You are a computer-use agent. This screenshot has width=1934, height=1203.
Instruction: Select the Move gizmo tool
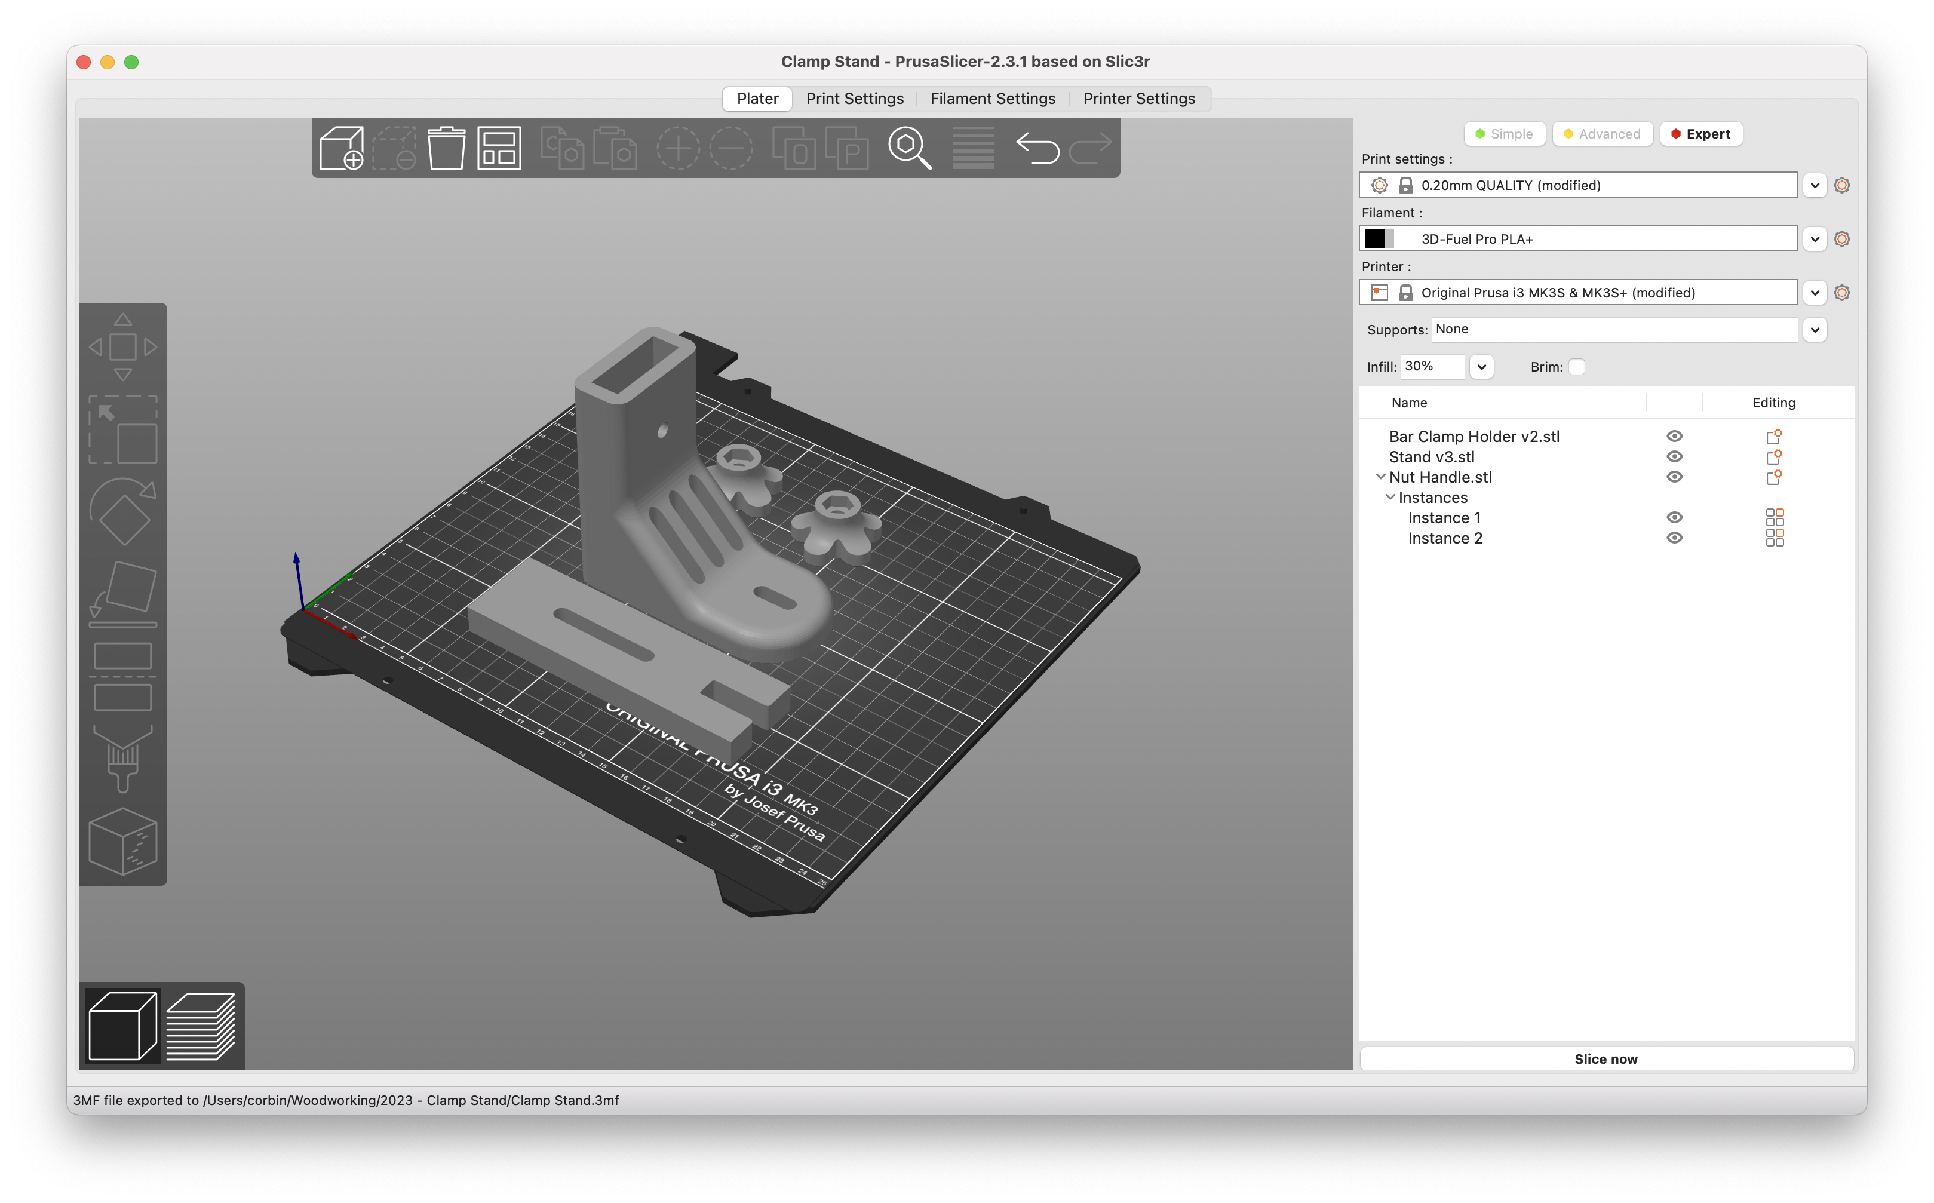122,347
